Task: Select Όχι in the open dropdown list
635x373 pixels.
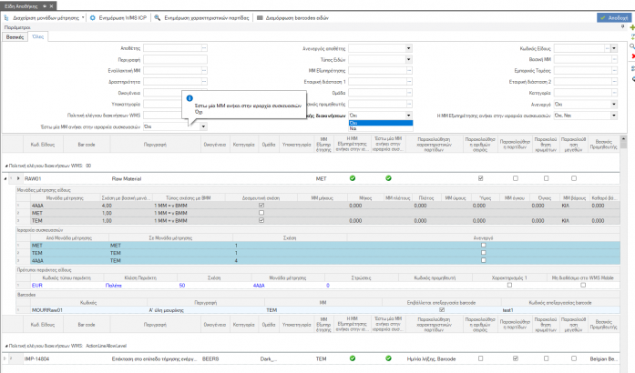Action: (381, 123)
